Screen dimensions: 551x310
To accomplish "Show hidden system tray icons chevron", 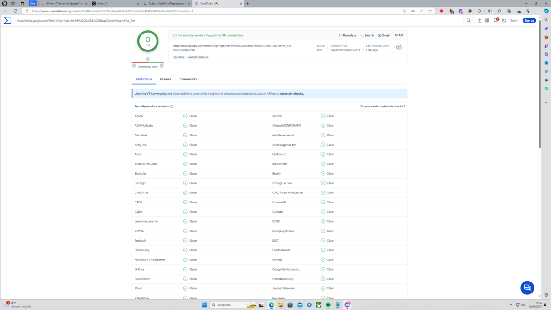I will pyautogui.click(x=511, y=305).
